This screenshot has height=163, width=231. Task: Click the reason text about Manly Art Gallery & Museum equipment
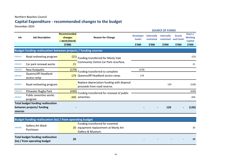click(101, 128)
